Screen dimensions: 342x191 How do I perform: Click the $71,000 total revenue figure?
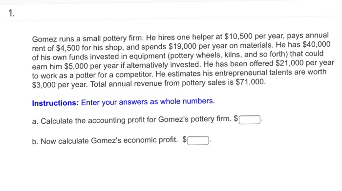pyautogui.click(x=251, y=82)
